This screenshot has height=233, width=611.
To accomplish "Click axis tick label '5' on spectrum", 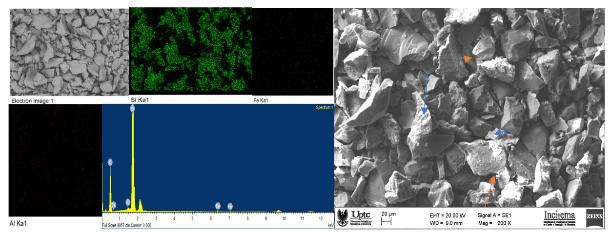I will point(192,219).
